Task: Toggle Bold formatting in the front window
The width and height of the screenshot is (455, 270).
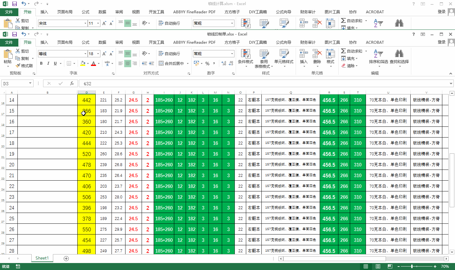Action: click(x=41, y=63)
